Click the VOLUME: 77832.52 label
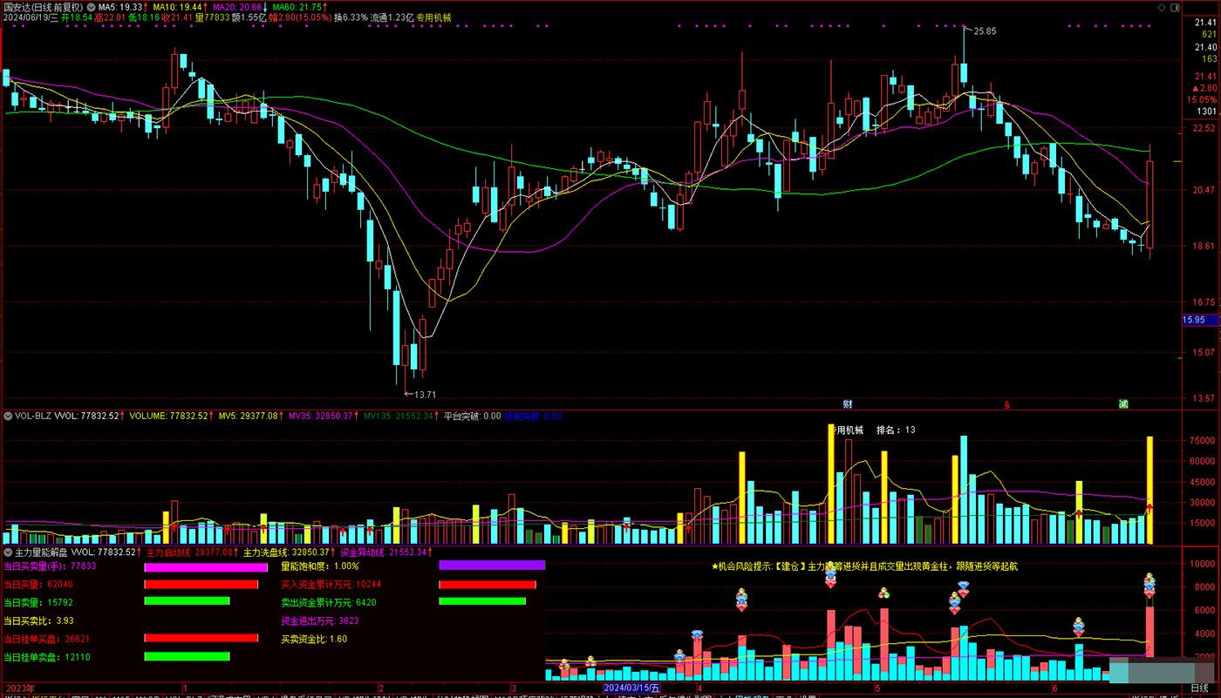This screenshot has height=698, width=1221. coord(171,416)
